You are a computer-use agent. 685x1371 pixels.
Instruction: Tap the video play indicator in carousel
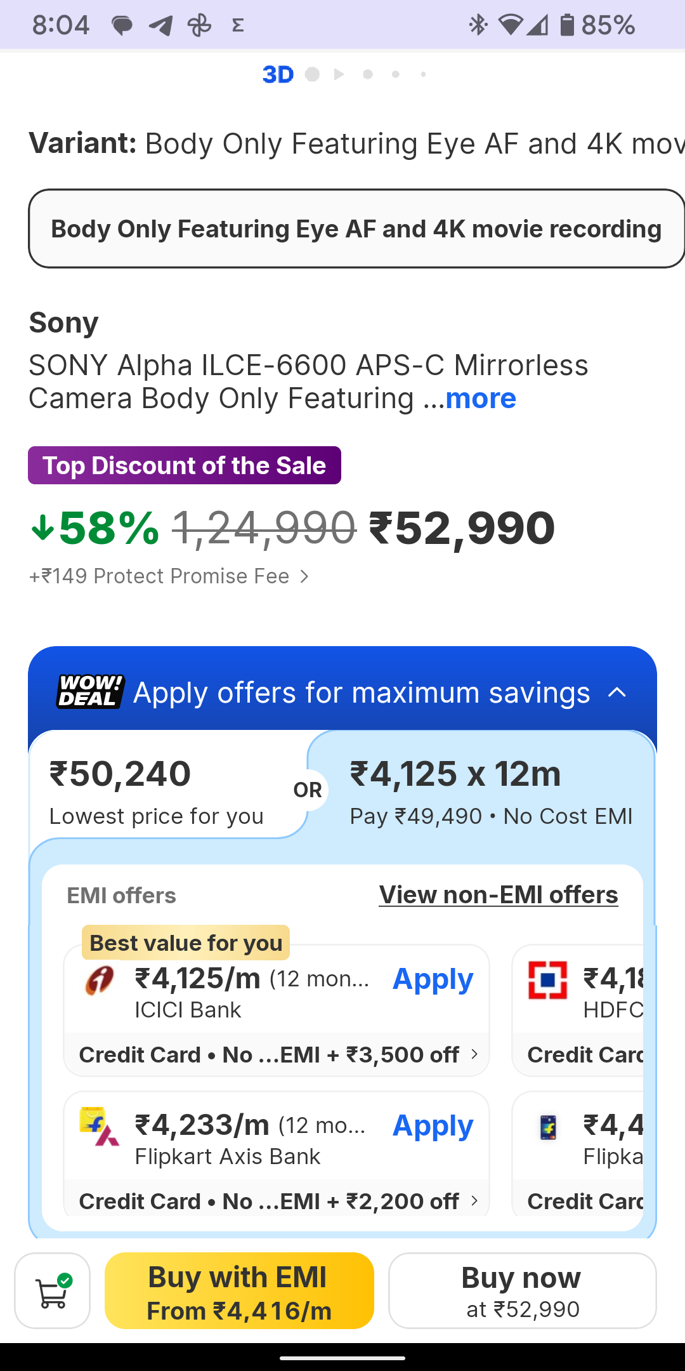(339, 75)
